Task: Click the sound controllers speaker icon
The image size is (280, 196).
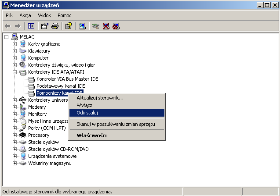Action: point(23,65)
